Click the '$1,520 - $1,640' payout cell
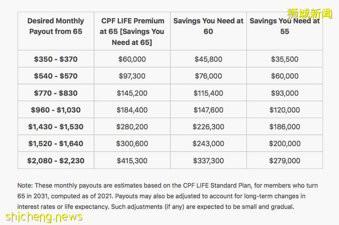 56,144
